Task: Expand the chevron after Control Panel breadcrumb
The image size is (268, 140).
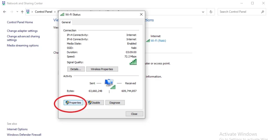Action: point(55,12)
